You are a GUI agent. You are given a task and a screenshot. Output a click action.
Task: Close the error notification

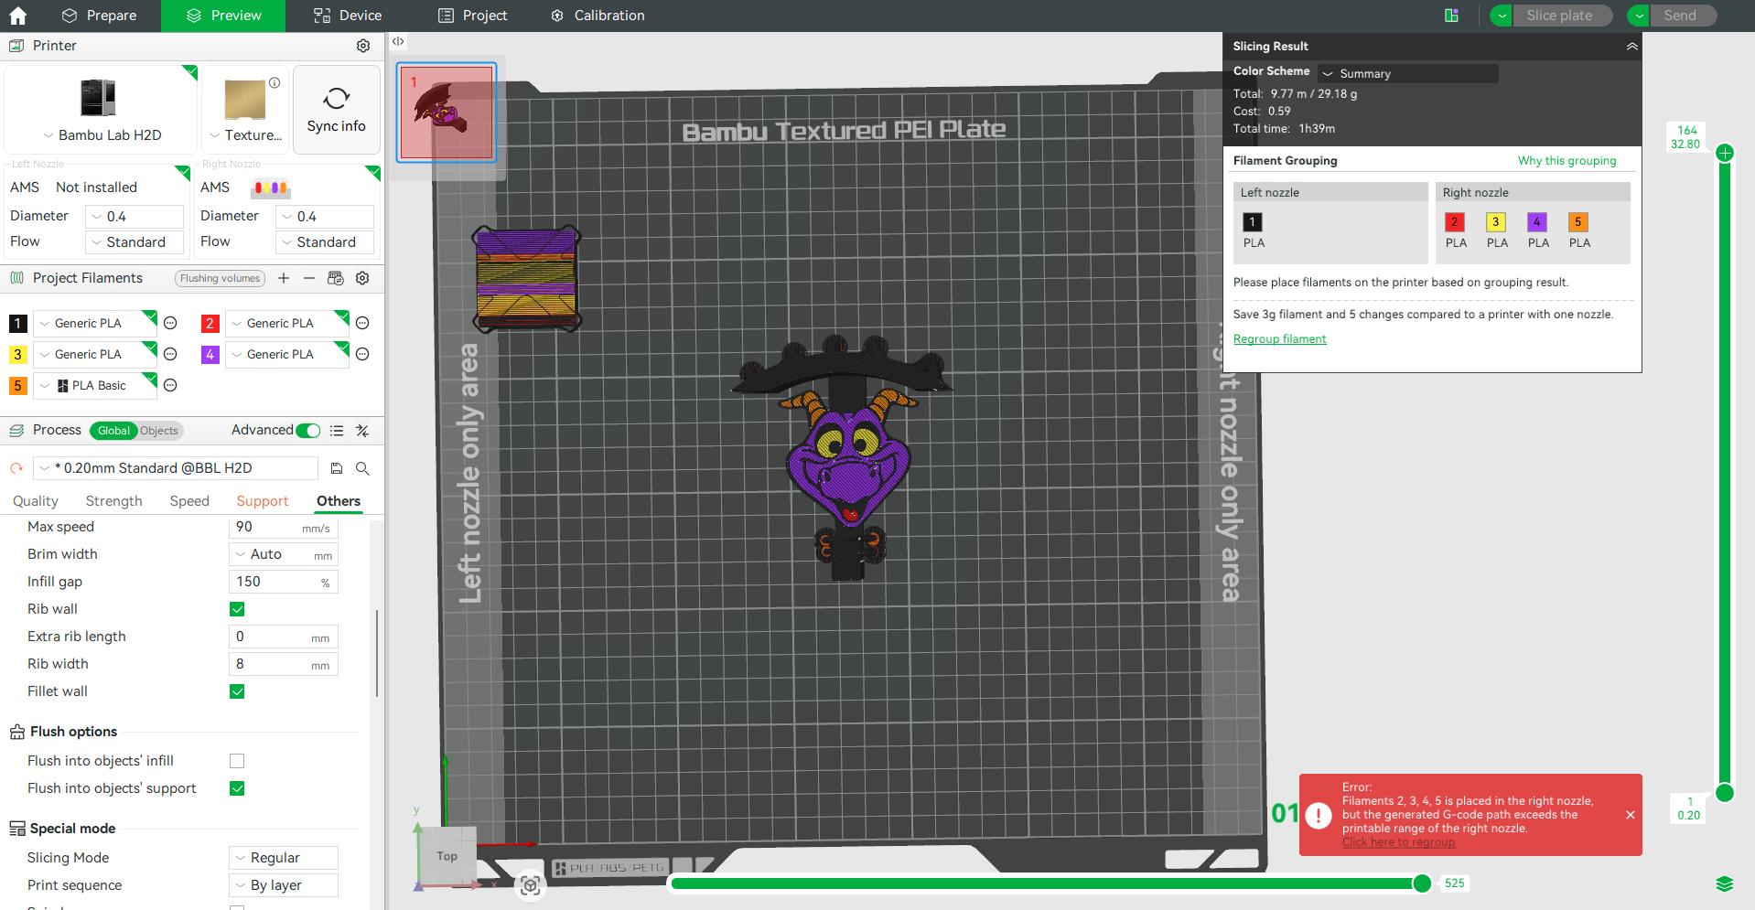point(1631,815)
